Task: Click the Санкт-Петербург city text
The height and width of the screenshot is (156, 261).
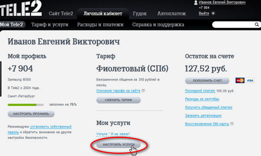Action: [21, 96]
